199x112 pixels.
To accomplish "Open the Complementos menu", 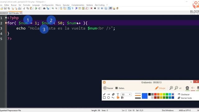I will [78, 5].
